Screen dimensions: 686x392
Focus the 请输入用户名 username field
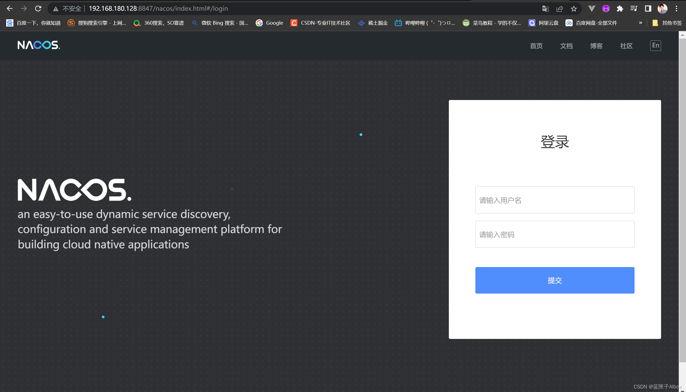tap(555, 200)
